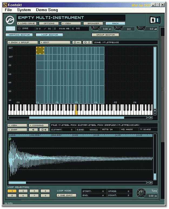
Task: Click the NI logo badge
Action: pos(155,20)
